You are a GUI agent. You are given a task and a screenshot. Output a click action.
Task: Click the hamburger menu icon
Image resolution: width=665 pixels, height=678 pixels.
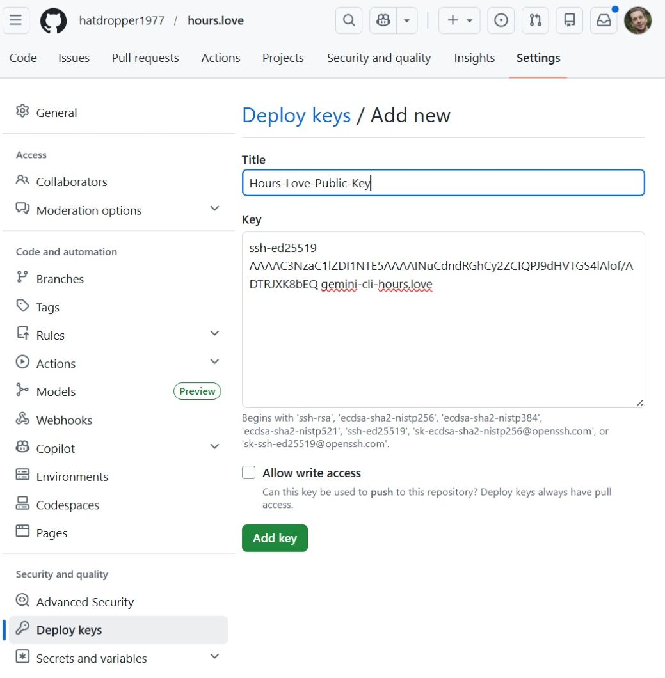[x=16, y=20]
